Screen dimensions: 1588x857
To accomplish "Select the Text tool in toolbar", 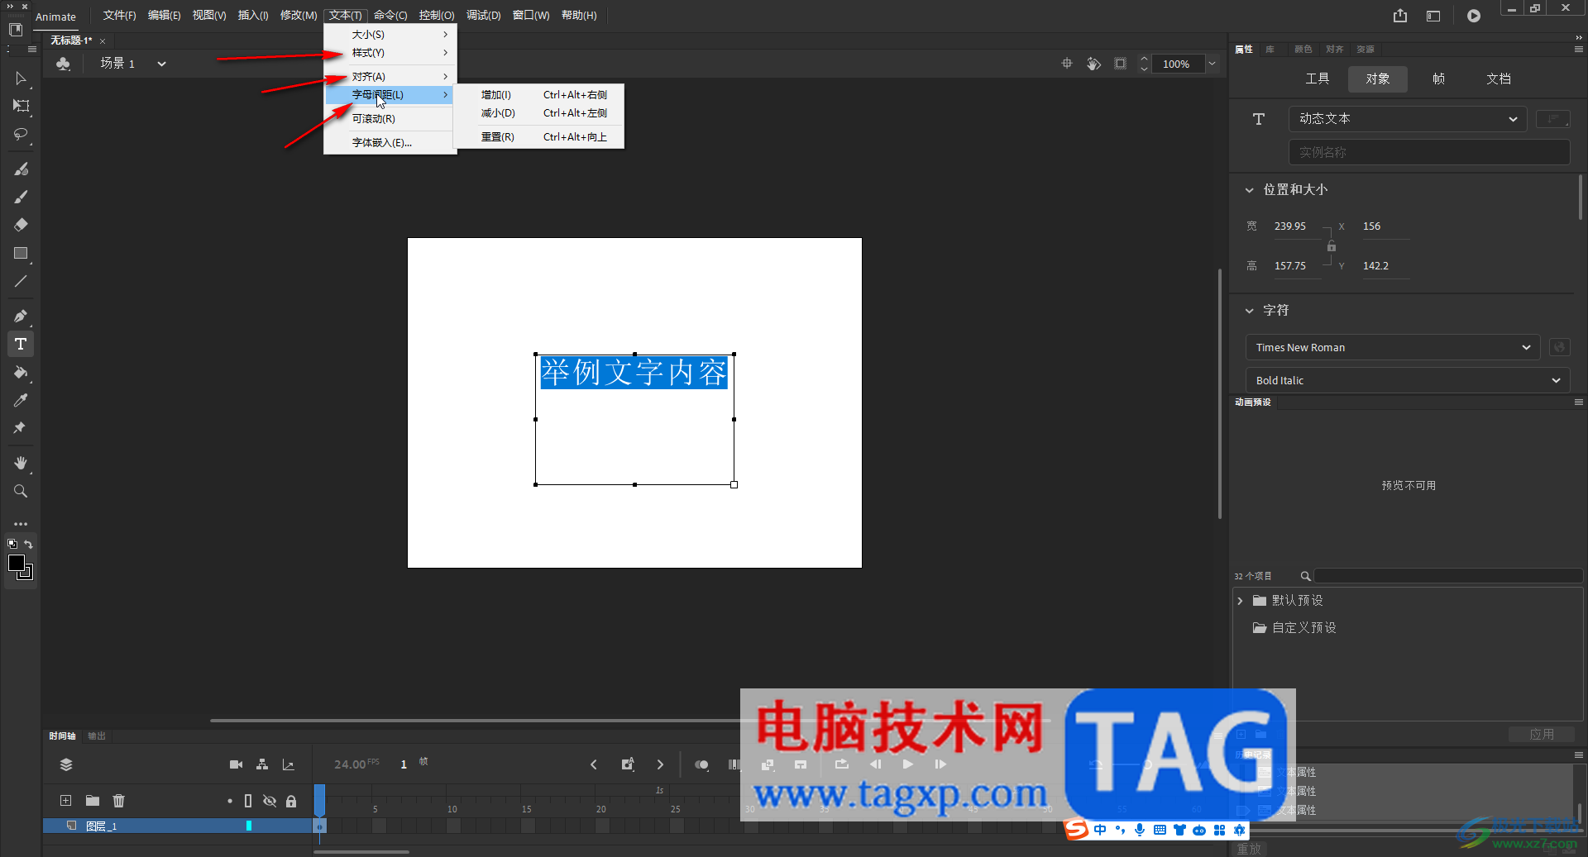I will coord(21,344).
